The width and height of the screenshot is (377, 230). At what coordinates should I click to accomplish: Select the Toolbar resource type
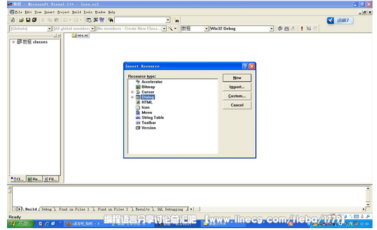pyautogui.click(x=149, y=123)
